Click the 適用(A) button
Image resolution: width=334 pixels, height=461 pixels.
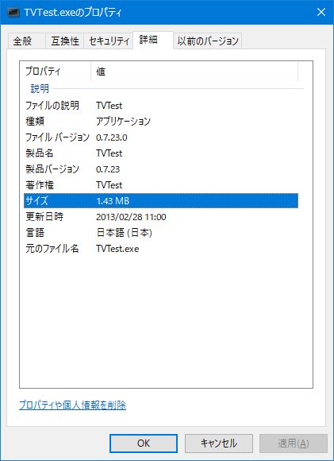point(294,444)
